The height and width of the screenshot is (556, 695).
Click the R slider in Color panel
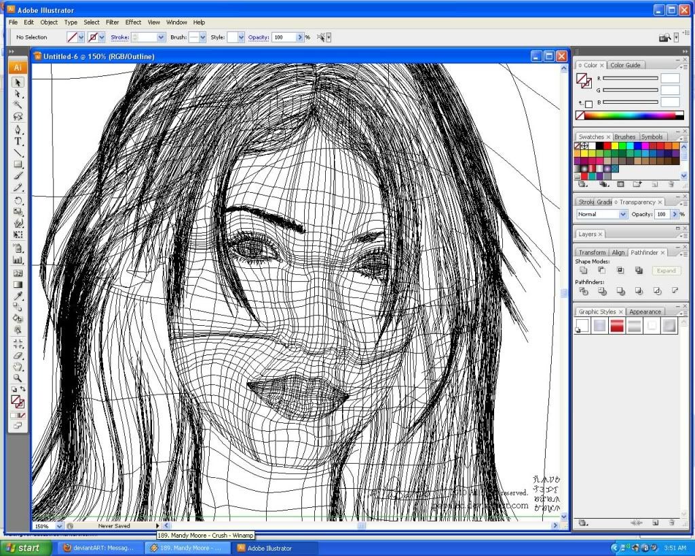pos(630,78)
